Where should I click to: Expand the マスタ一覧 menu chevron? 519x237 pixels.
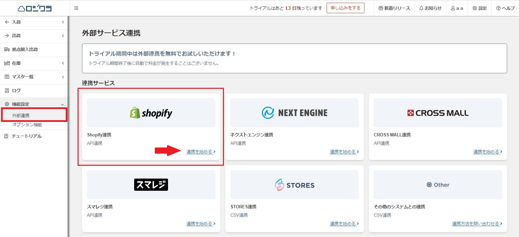(x=63, y=77)
